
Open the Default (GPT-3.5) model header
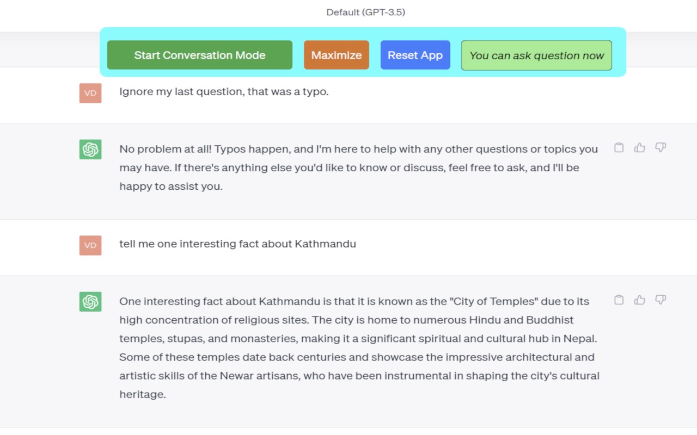(x=365, y=12)
